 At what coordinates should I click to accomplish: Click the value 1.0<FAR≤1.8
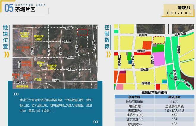coord(174,111)
